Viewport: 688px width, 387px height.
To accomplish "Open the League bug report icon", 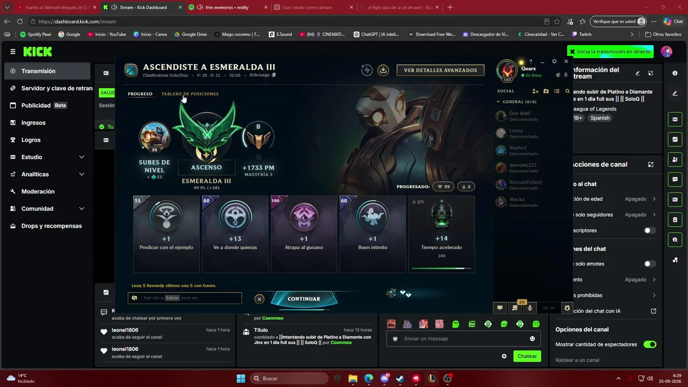I will click(567, 308).
